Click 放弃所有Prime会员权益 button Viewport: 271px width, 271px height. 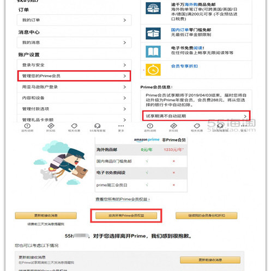(126, 215)
